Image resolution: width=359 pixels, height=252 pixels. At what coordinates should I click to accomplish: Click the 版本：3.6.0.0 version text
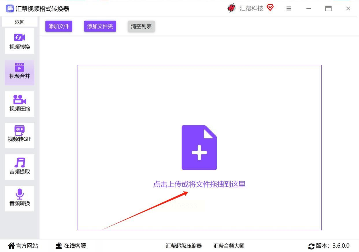[x=333, y=246]
